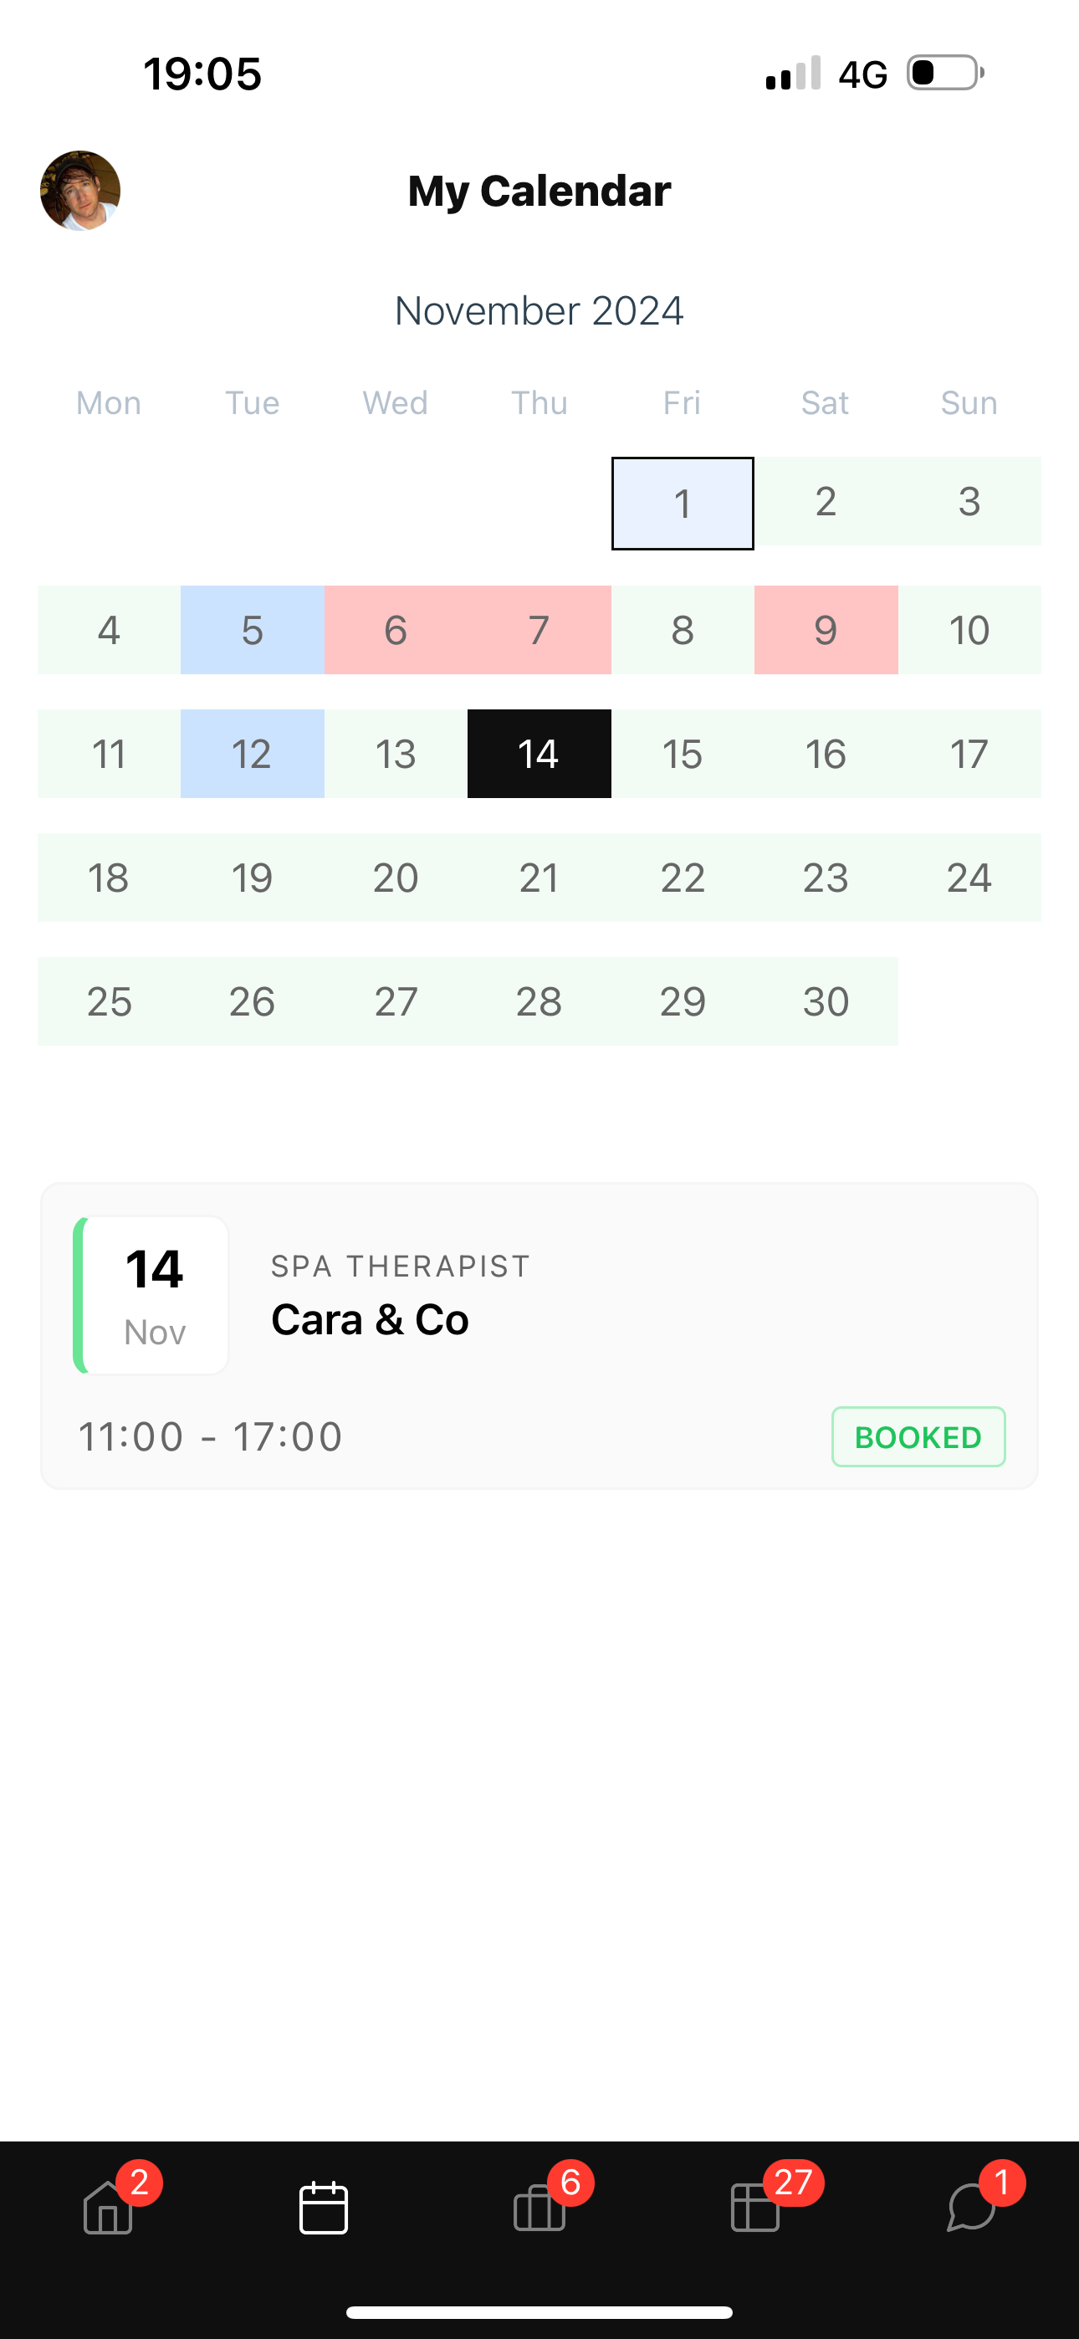Tap the profile avatar photo
Screen dimensions: 1079x2339
click(x=80, y=191)
